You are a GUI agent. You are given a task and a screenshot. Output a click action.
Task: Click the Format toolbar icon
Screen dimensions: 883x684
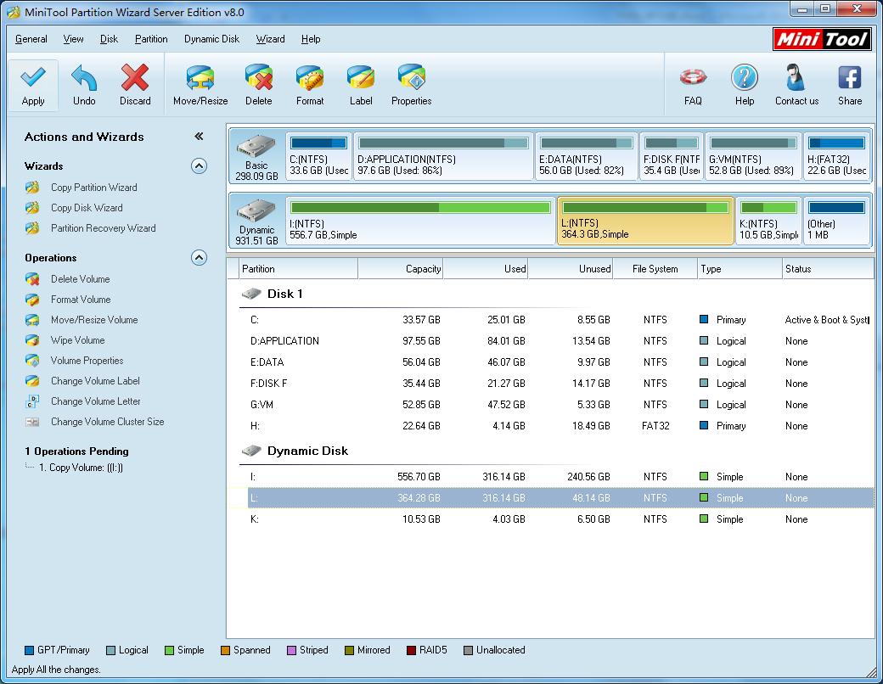tap(310, 77)
